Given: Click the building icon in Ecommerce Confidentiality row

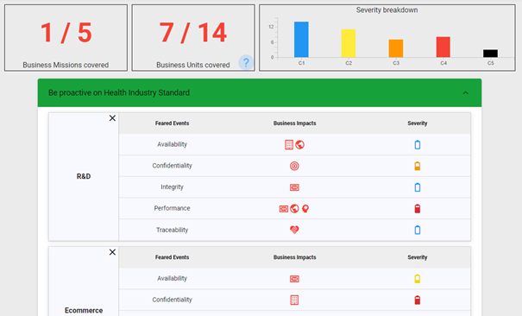Looking at the screenshot, I should click(294, 300).
